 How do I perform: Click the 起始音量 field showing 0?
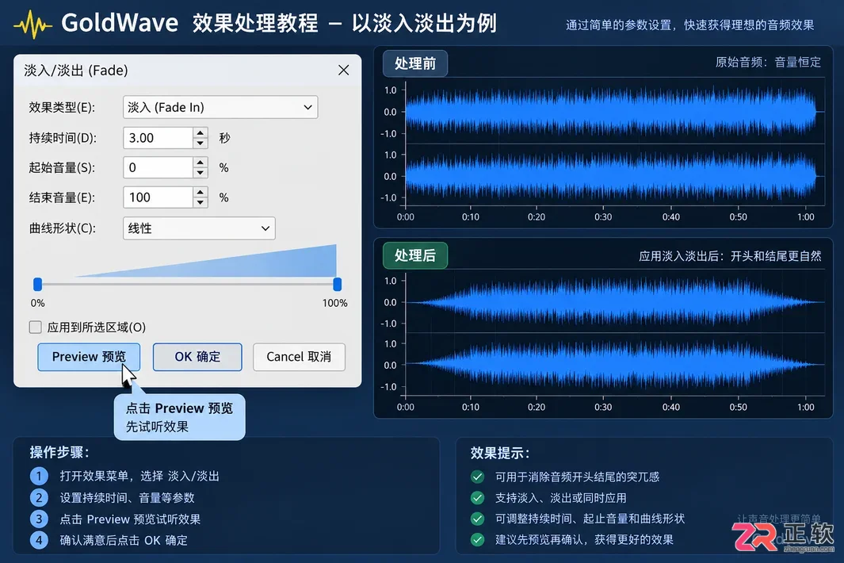[158, 167]
